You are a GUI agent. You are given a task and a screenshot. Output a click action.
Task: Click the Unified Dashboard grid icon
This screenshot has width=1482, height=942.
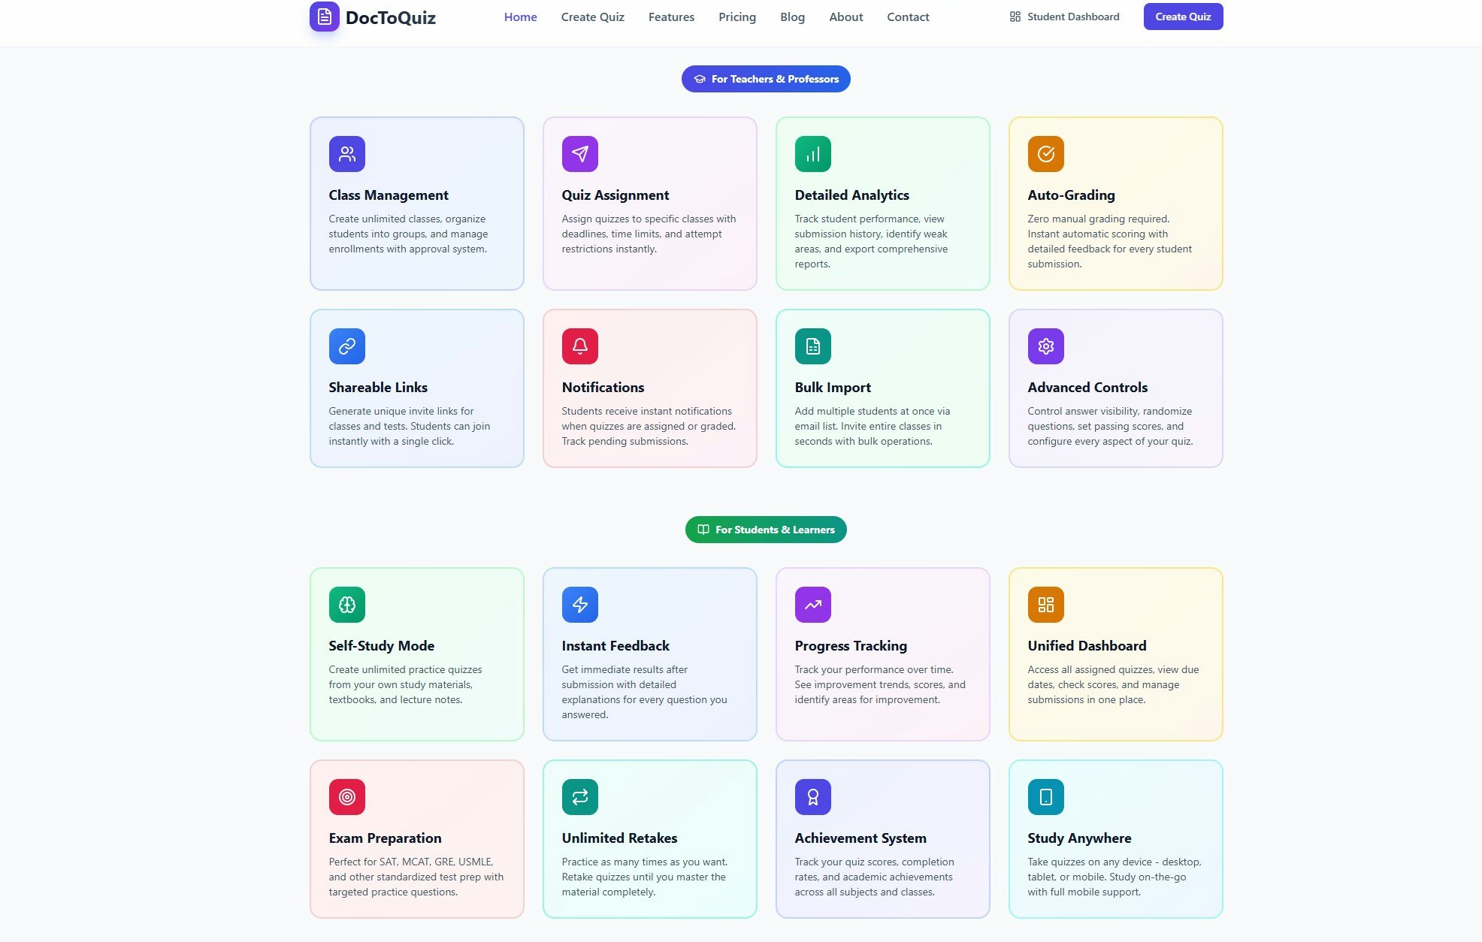pyautogui.click(x=1045, y=604)
